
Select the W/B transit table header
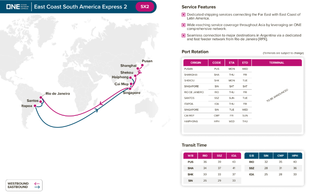coord(190,156)
